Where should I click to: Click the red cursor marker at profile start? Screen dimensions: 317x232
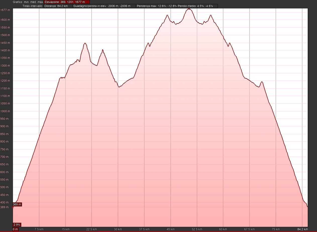13,207
